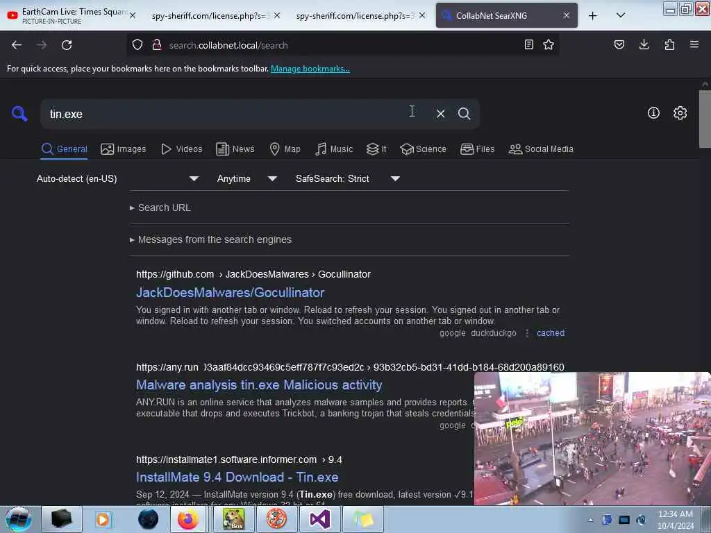Select the News search category

[x=235, y=149]
